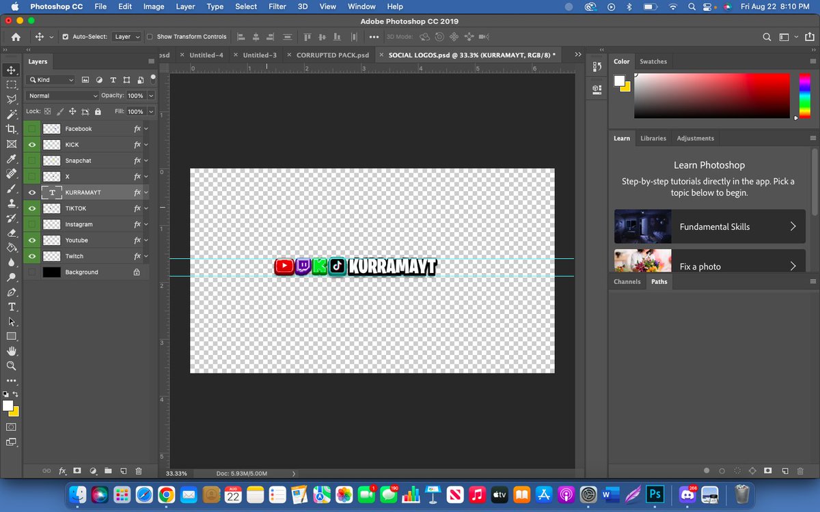Image resolution: width=820 pixels, height=512 pixels.
Task: Hide the KICK layer
Action: point(31,145)
